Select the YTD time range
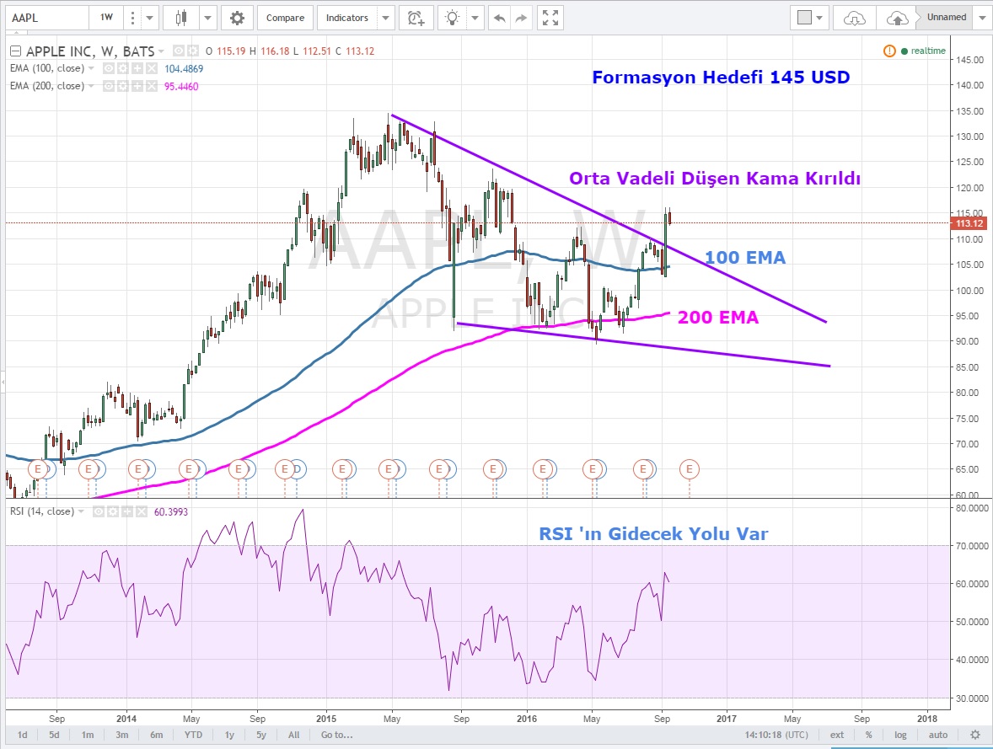Viewport: 993px width, 749px height. (194, 735)
